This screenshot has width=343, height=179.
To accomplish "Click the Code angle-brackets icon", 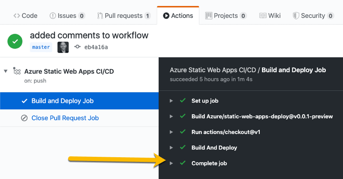I will 17,16.
